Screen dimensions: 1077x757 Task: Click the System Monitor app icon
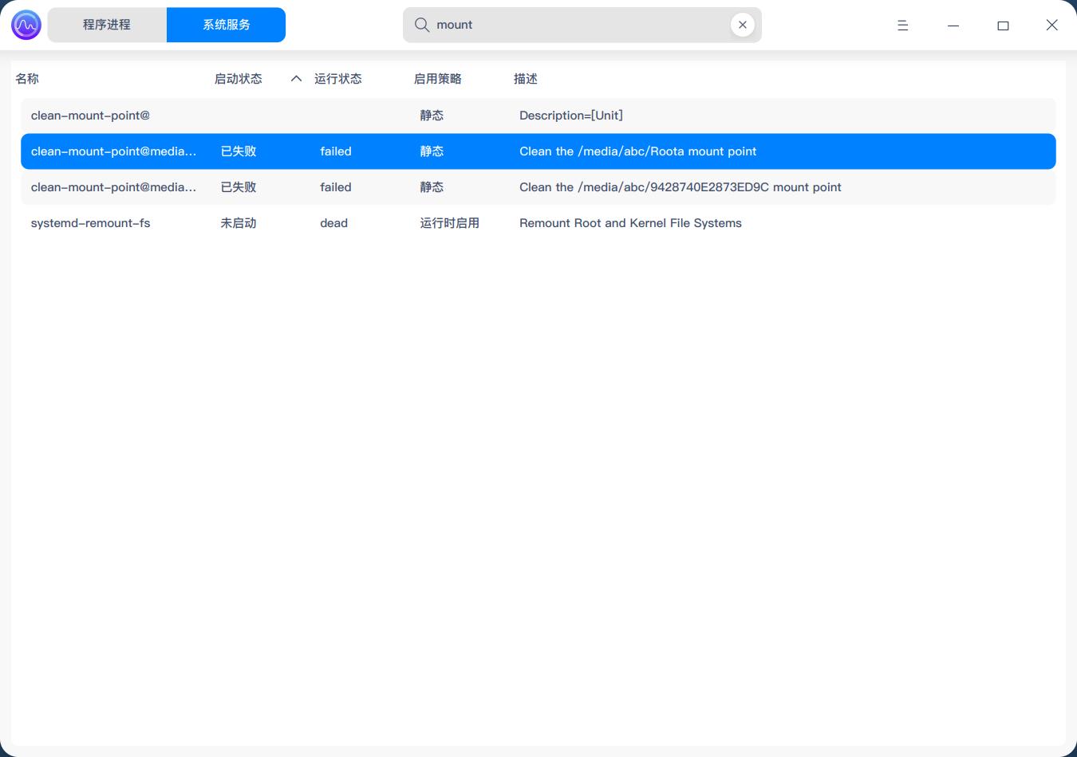click(x=26, y=25)
